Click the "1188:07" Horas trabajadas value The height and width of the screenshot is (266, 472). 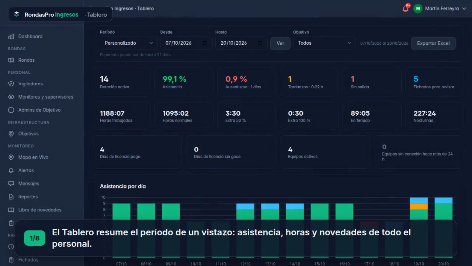tap(112, 113)
